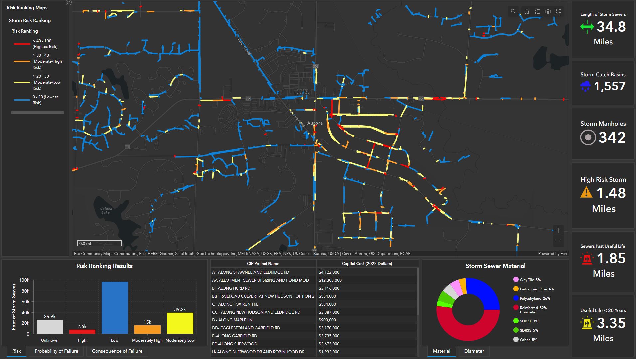Switch to Consequence of Failure tab
Image resolution: width=636 pixels, height=359 pixels.
(117, 351)
